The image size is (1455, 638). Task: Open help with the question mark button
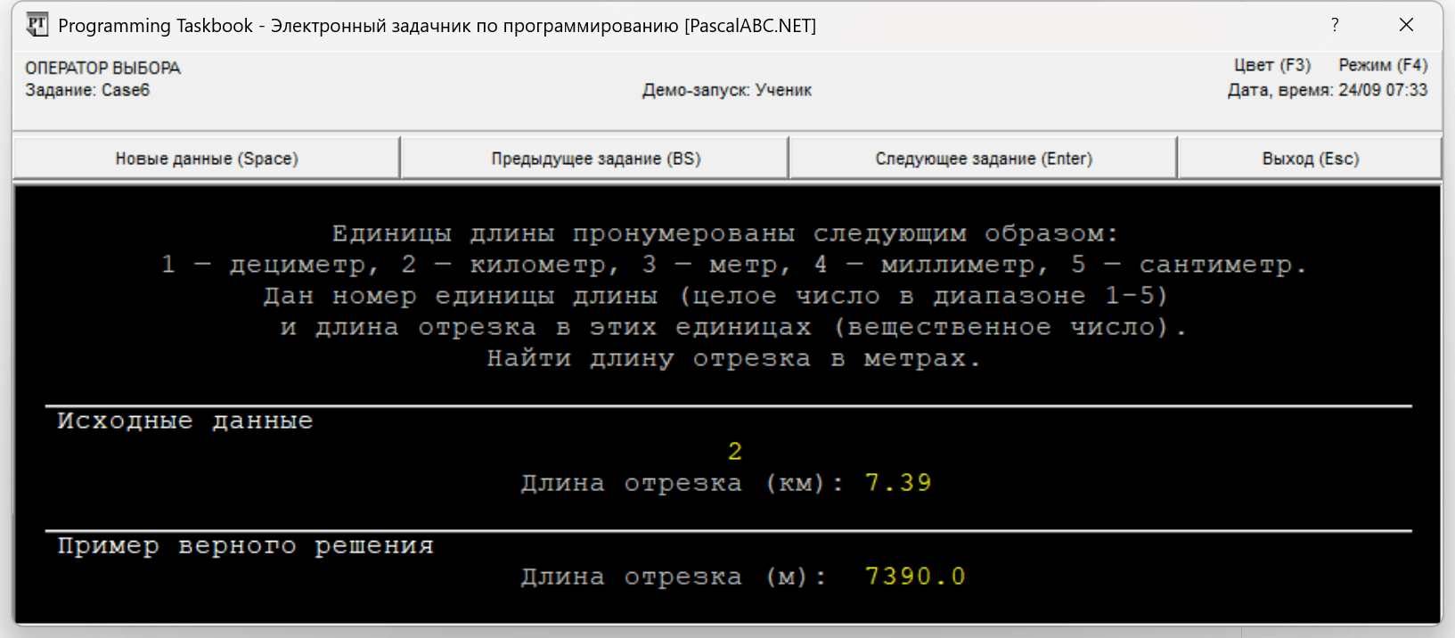point(1334,25)
